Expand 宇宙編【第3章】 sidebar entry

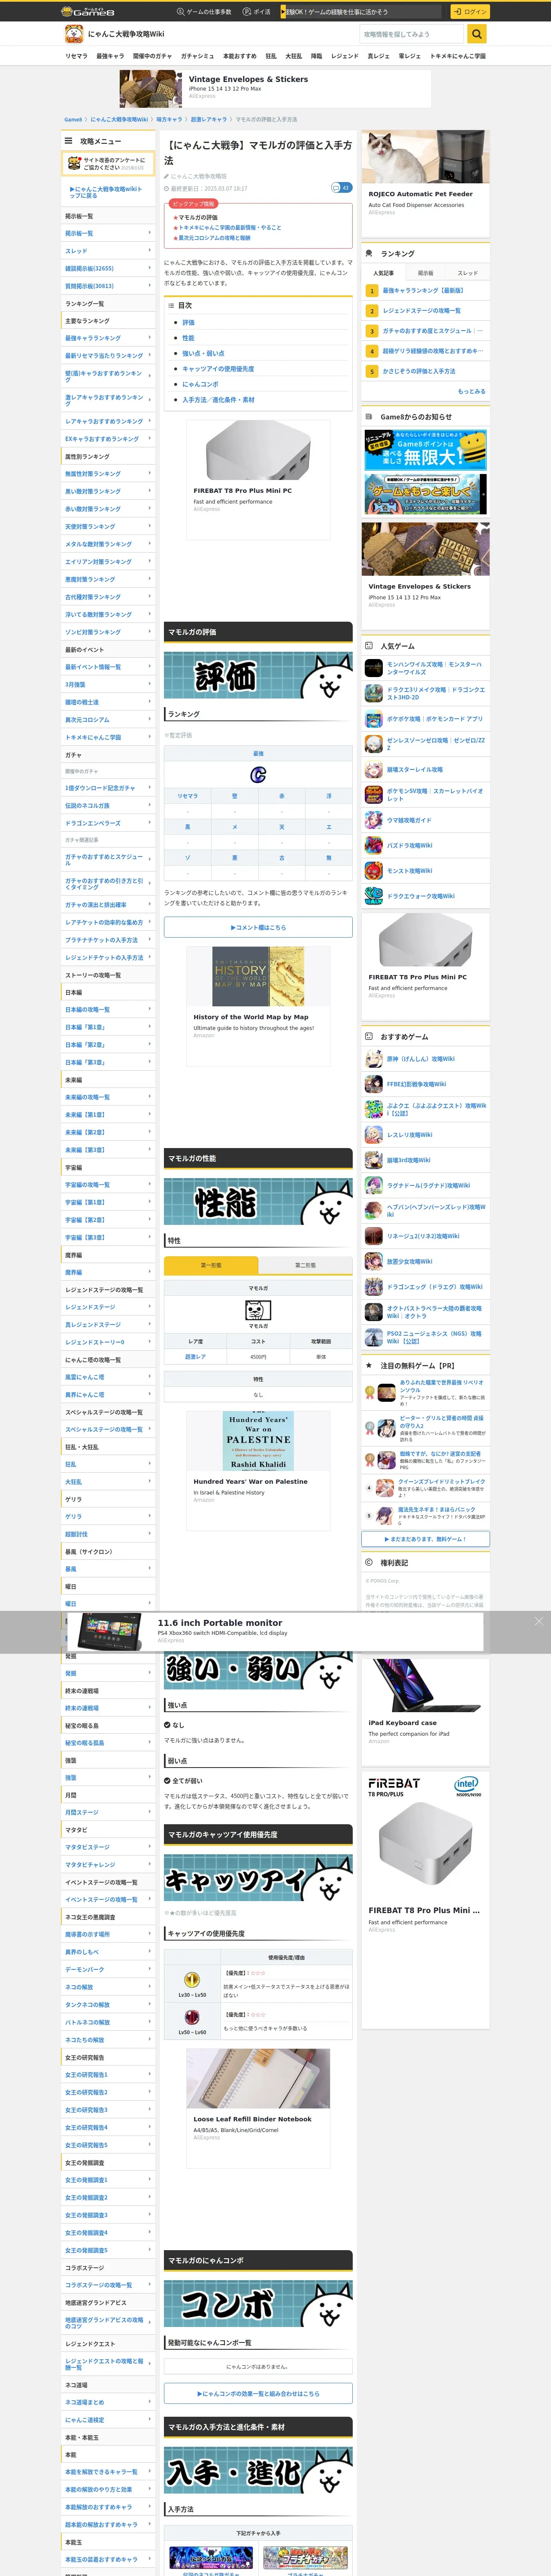pos(108,1237)
